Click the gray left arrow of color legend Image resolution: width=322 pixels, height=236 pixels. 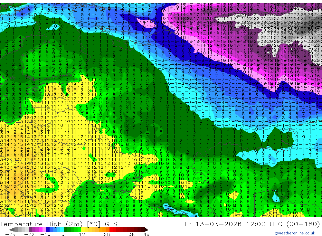pos(12,230)
